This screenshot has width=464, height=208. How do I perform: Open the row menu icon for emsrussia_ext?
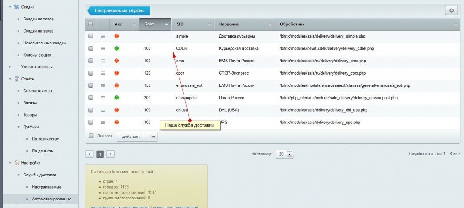[103, 85]
